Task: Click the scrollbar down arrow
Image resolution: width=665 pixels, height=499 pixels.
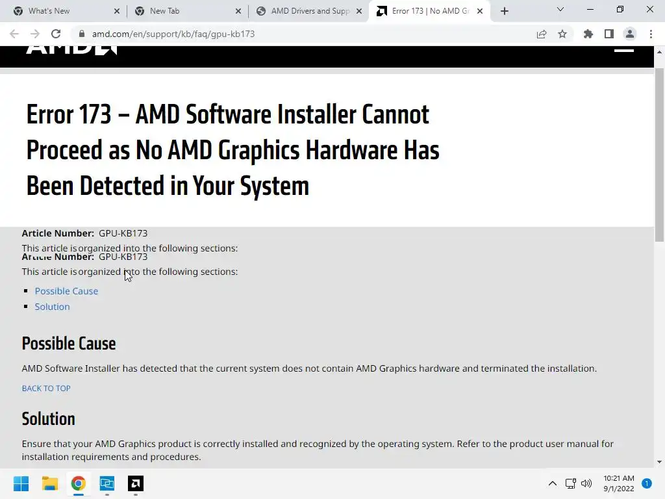Action: point(660,462)
